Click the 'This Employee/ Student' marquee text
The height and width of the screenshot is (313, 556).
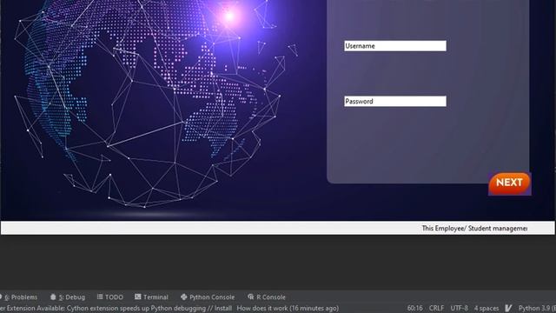474,228
